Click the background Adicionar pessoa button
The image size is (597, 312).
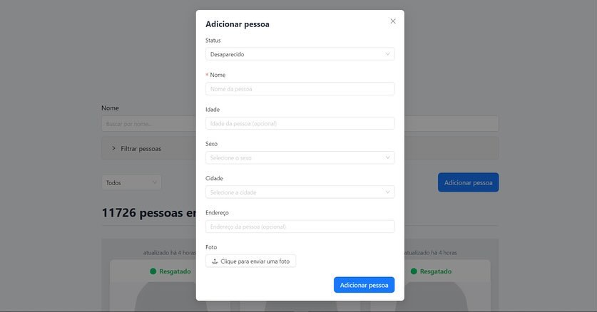tap(469, 182)
